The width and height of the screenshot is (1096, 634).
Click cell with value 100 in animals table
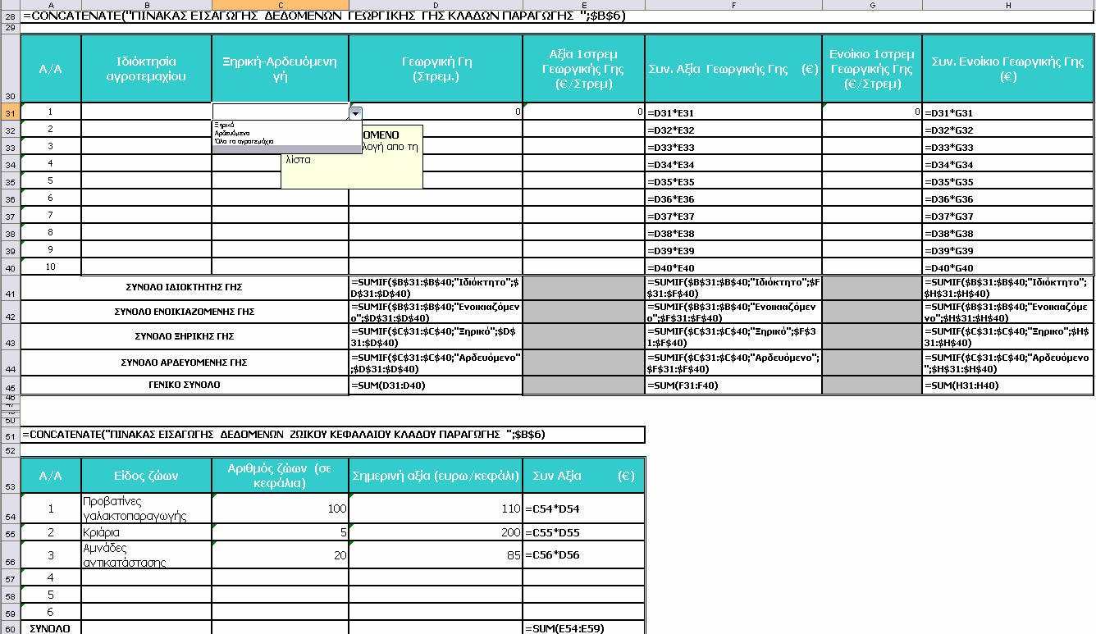(281, 508)
